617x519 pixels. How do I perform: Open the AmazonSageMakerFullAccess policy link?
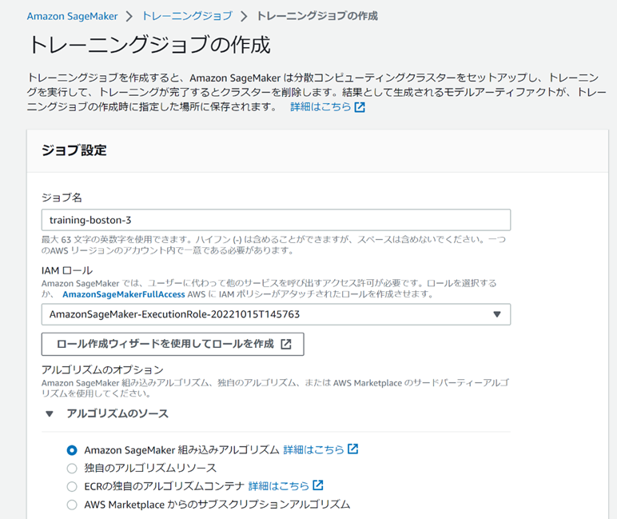[124, 294]
